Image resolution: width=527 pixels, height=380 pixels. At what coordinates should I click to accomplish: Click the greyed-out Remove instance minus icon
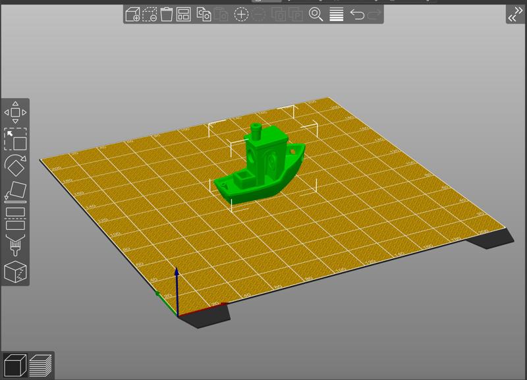pos(258,14)
